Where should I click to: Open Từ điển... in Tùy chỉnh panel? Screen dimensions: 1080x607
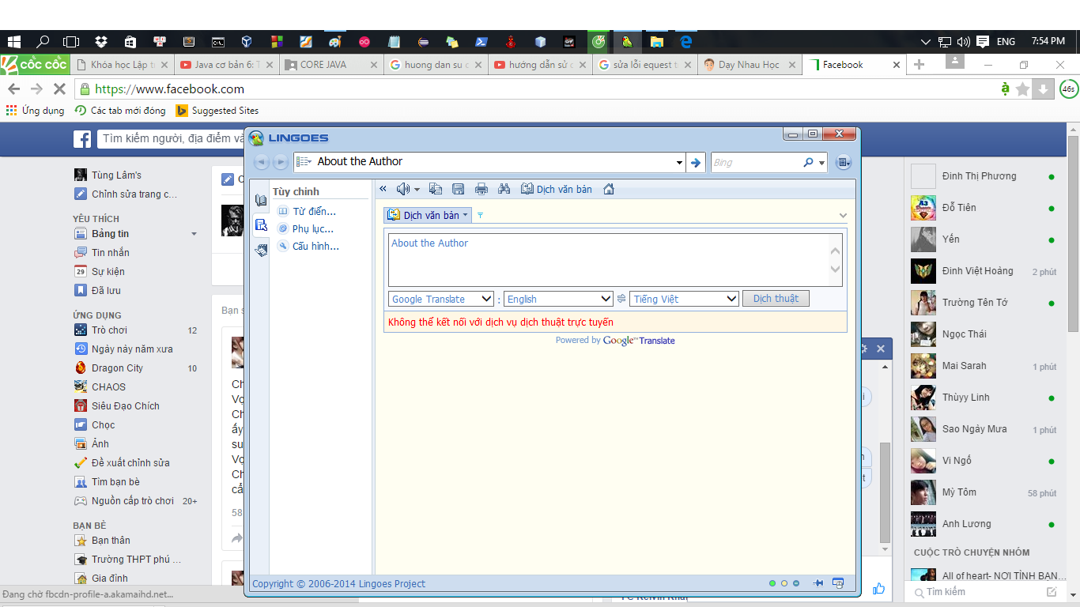point(307,211)
